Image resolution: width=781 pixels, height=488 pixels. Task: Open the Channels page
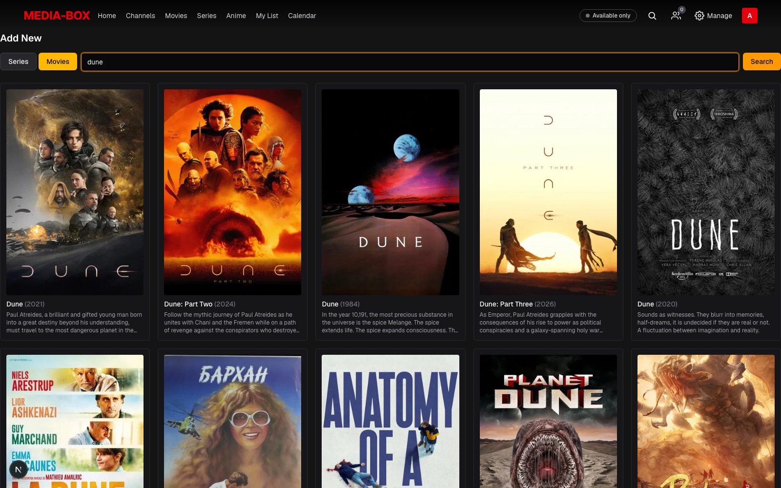pos(141,16)
